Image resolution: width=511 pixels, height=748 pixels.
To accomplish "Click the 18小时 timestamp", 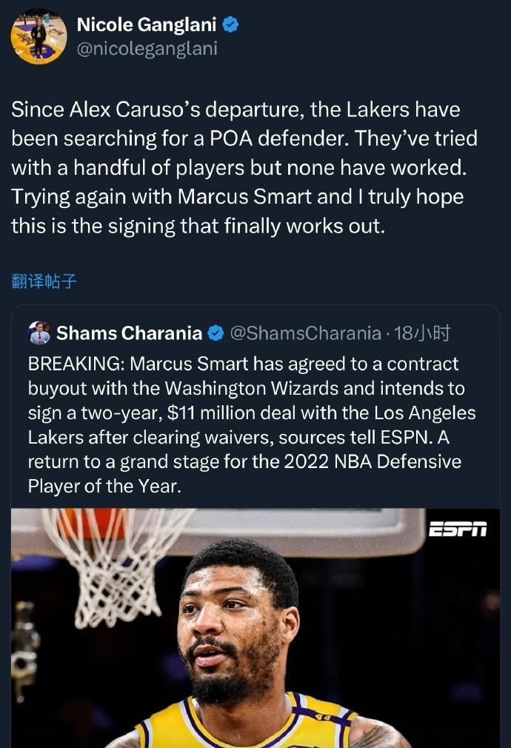I will [x=422, y=333].
